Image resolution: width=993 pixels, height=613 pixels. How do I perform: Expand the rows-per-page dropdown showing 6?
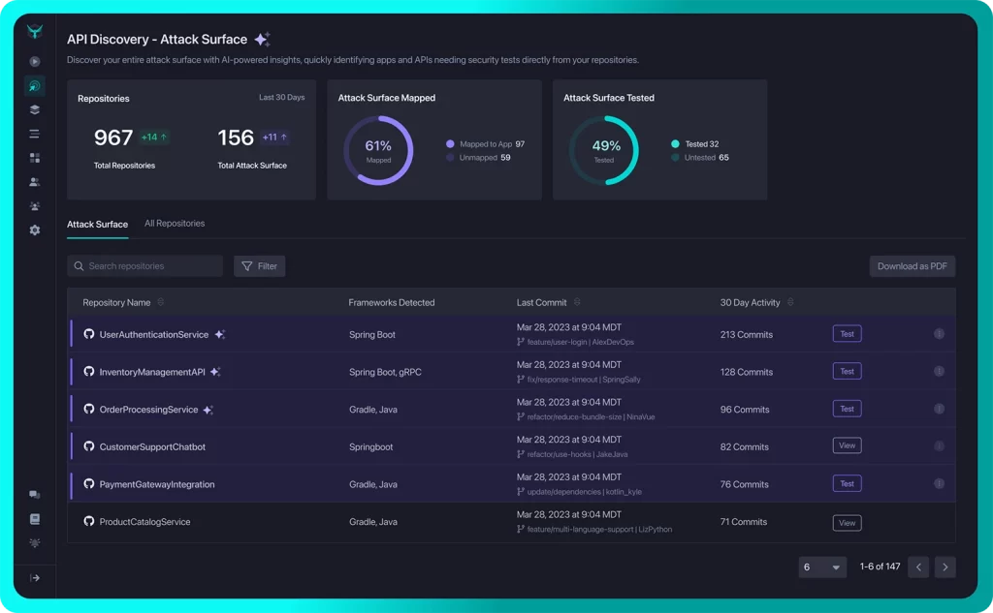coord(822,567)
